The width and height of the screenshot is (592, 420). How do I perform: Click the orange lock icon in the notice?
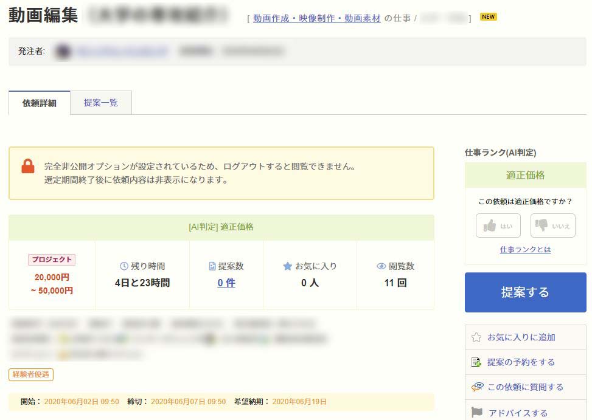(x=28, y=167)
